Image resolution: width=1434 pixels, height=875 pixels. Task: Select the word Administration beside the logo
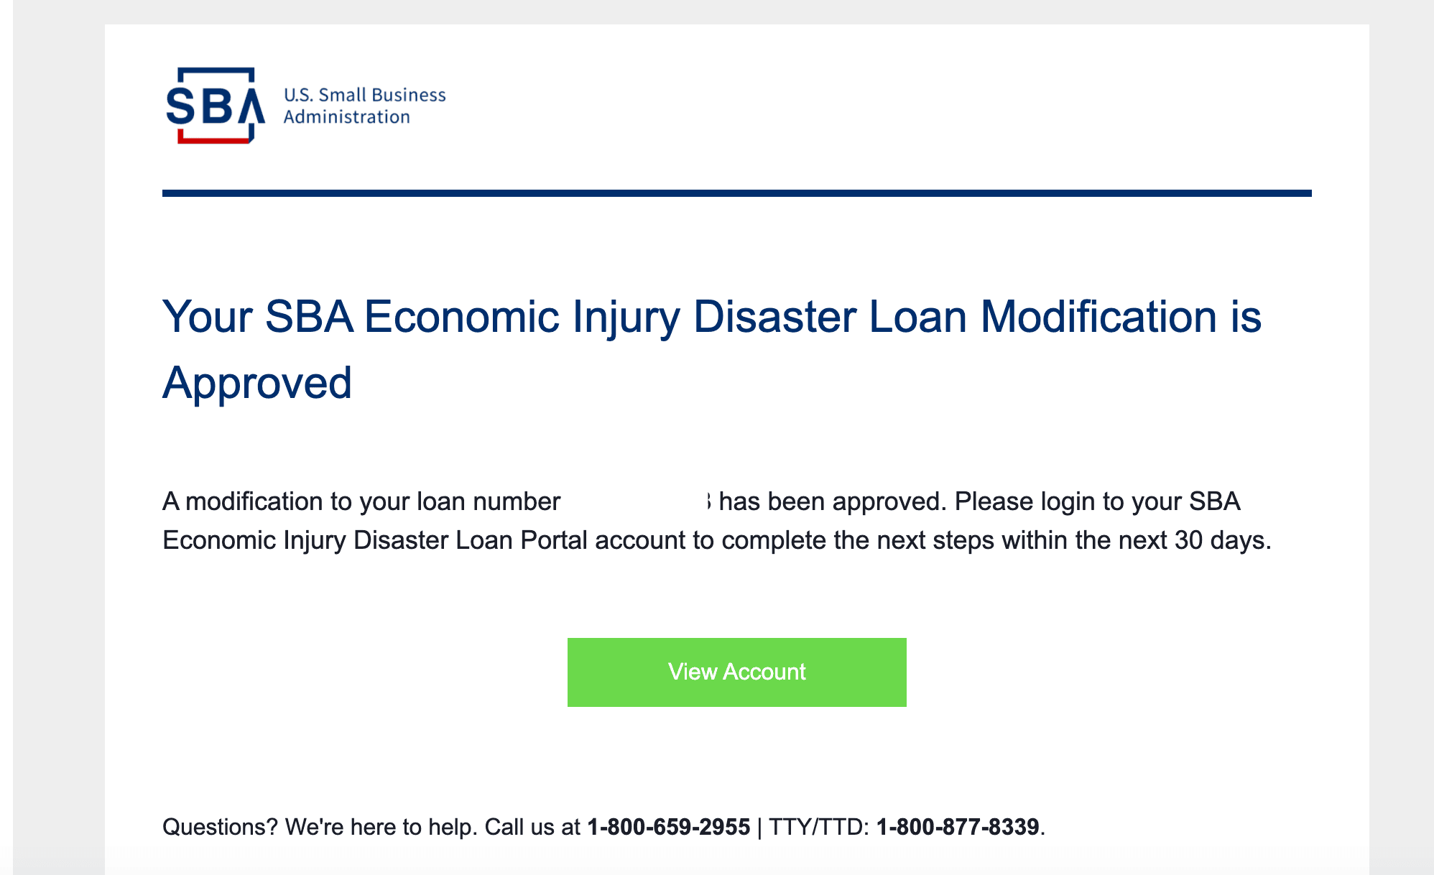[x=346, y=116]
